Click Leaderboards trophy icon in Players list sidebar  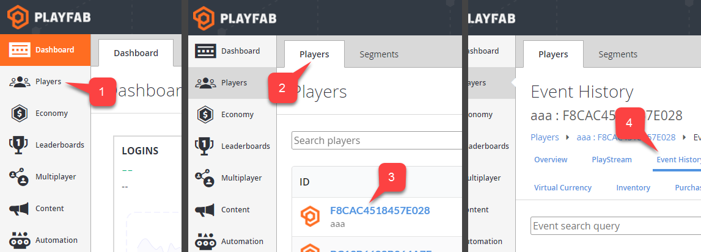pyautogui.click(x=205, y=146)
